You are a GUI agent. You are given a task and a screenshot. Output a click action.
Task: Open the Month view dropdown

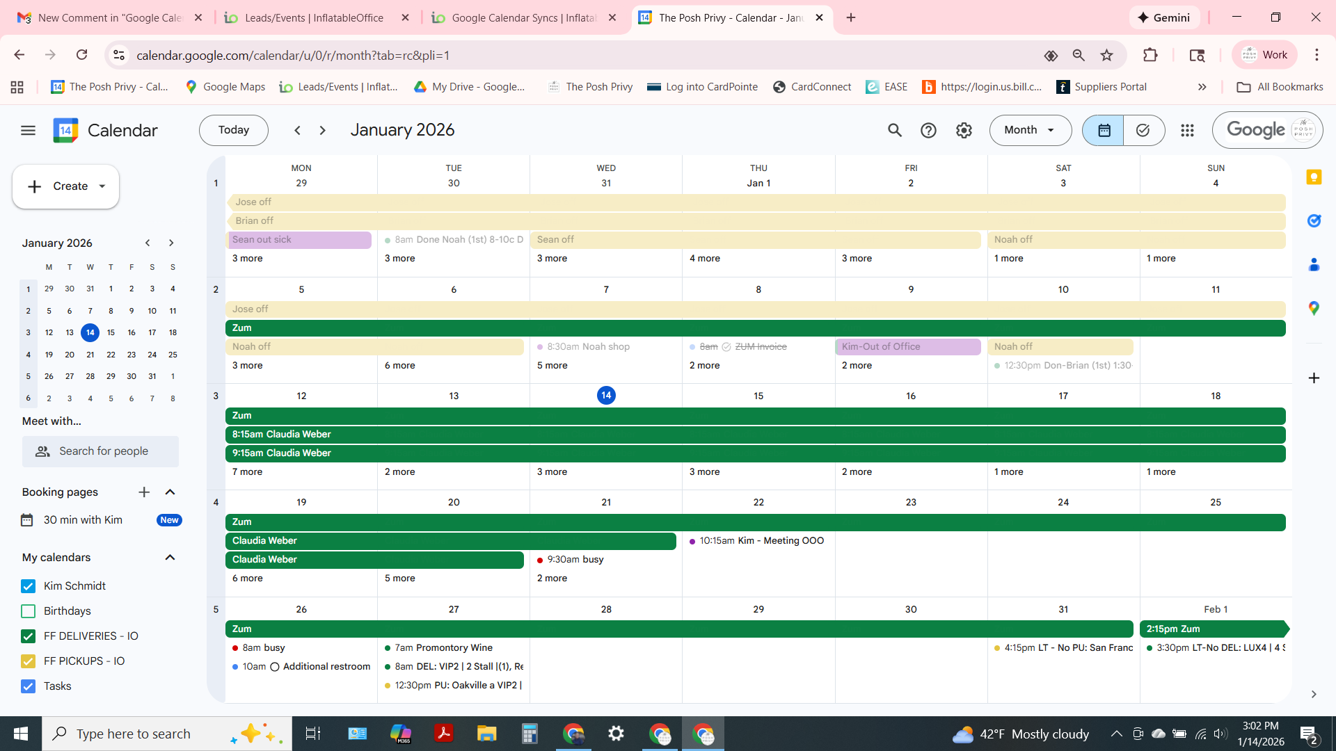[x=1030, y=130]
